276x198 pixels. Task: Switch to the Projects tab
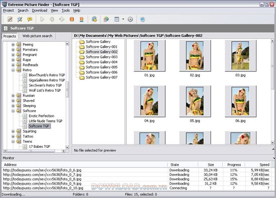click(x=10, y=36)
